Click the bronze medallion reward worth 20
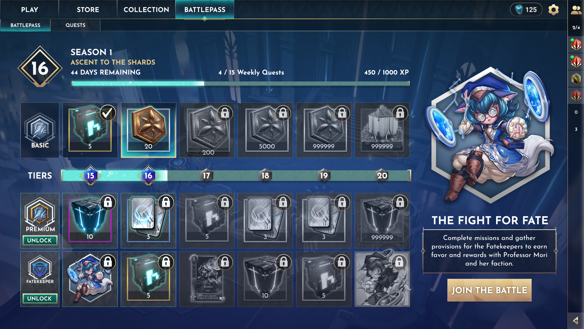The height and width of the screenshot is (329, 584). click(x=148, y=130)
